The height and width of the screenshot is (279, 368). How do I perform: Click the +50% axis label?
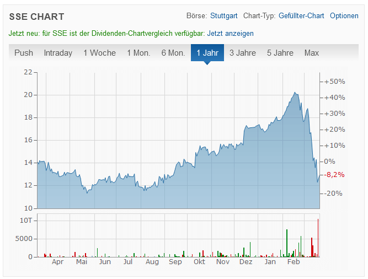335,82
